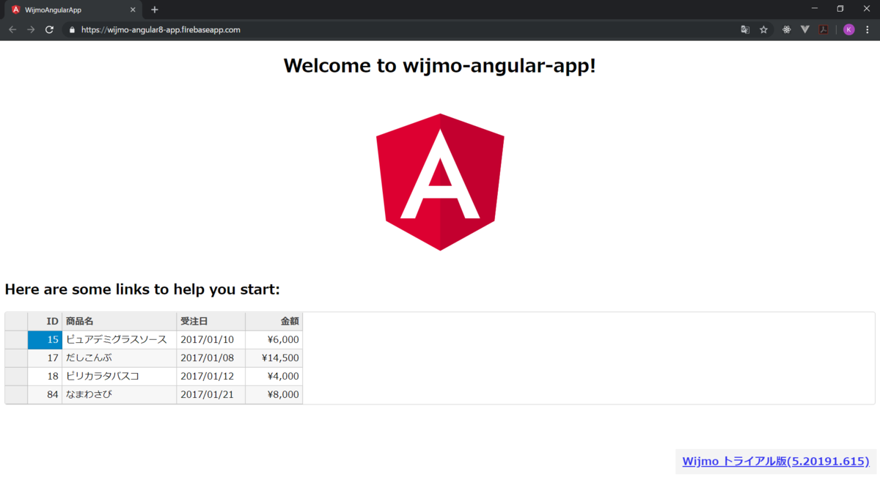Click the browser back arrow
This screenshot has width=880, height=477.
click(x=12, y=30)
